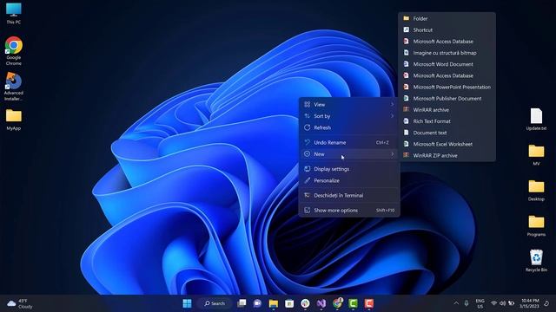556x312 pixels.
Task: Select the Advanced Installer desktop shortcut
Action: 14,87
